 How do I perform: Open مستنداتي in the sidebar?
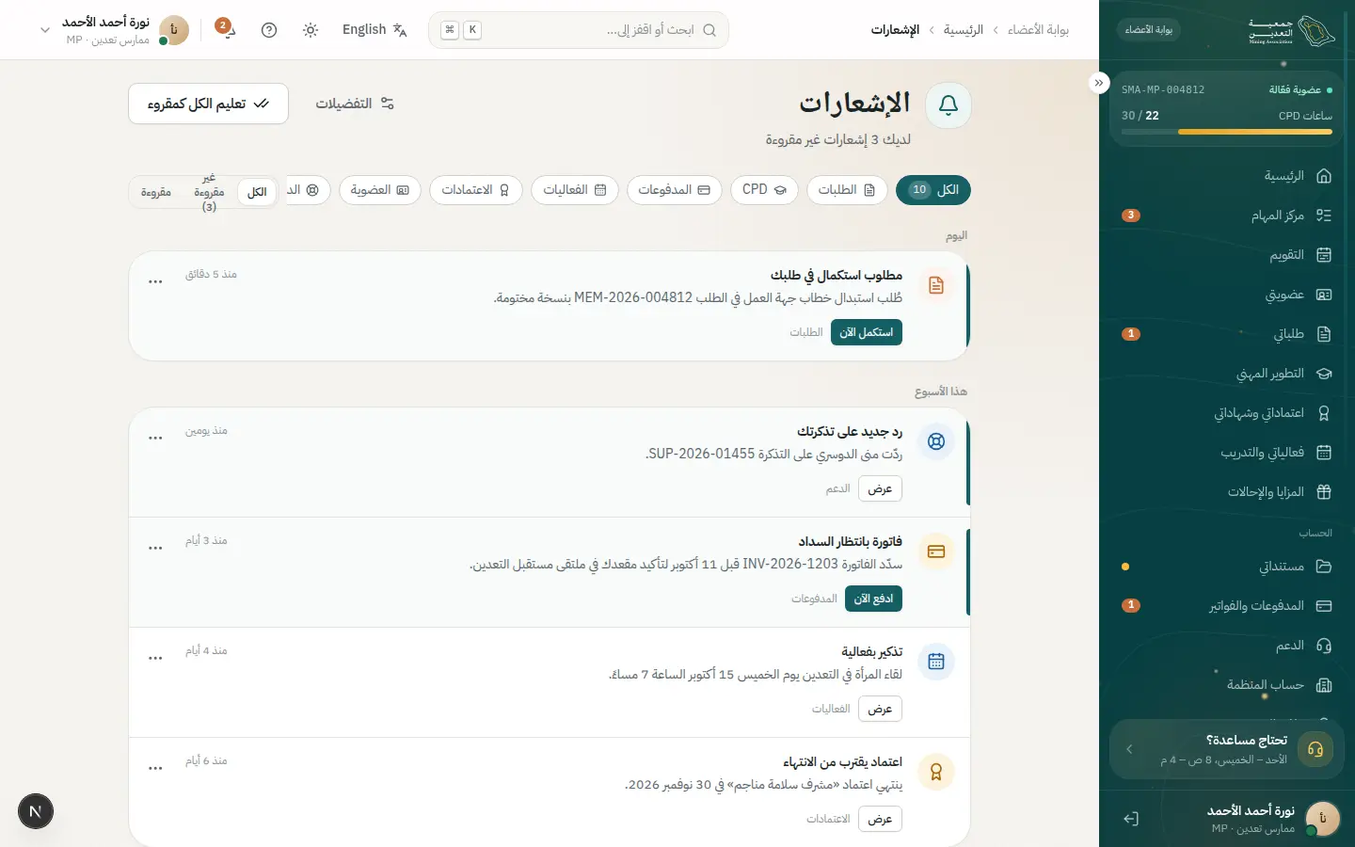coord(1227,567)
